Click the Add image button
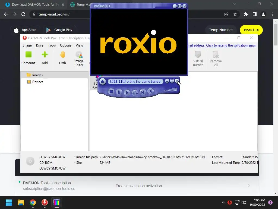Image resolution: width=278 pixels, height=209 pixels. click(45, 58)
